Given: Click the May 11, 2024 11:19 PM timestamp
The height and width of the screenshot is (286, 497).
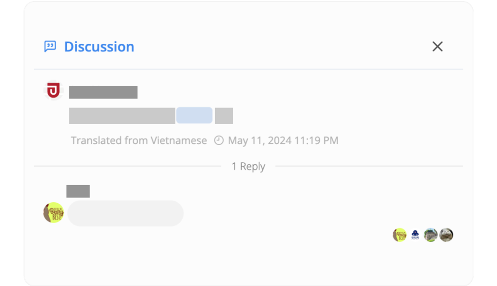Looking at the screenshot, I should pos(283,140).
